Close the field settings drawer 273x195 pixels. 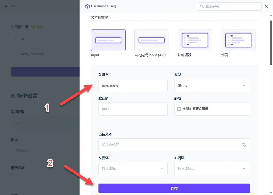[x=266, y=6]
